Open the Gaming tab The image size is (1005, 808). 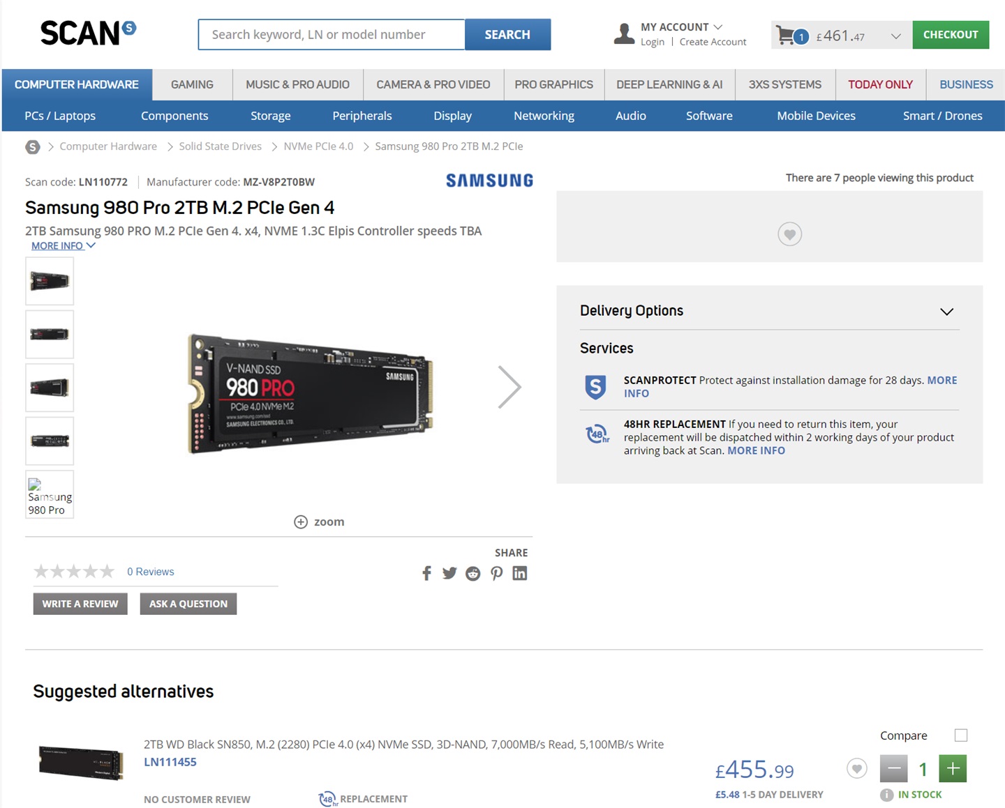click(192, 84)
